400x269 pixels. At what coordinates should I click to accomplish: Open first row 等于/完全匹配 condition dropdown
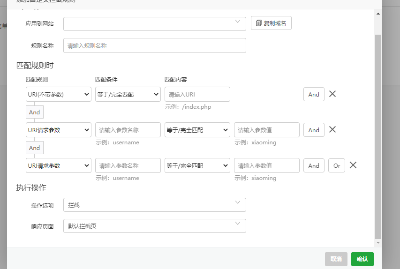pyautogui.click(x=128, y=94)
